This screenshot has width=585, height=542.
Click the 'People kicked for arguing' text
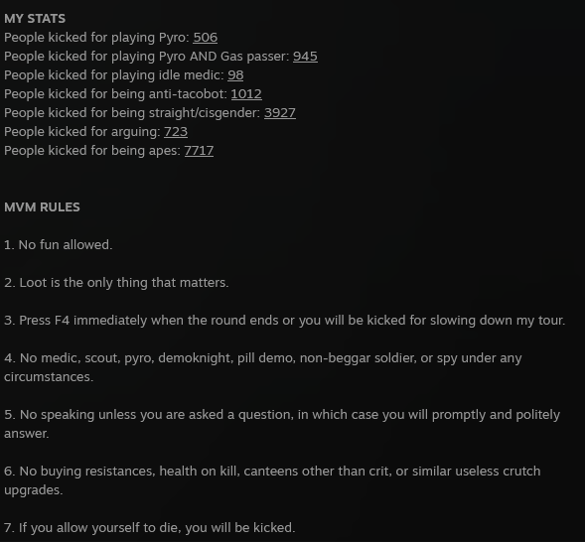82,132
